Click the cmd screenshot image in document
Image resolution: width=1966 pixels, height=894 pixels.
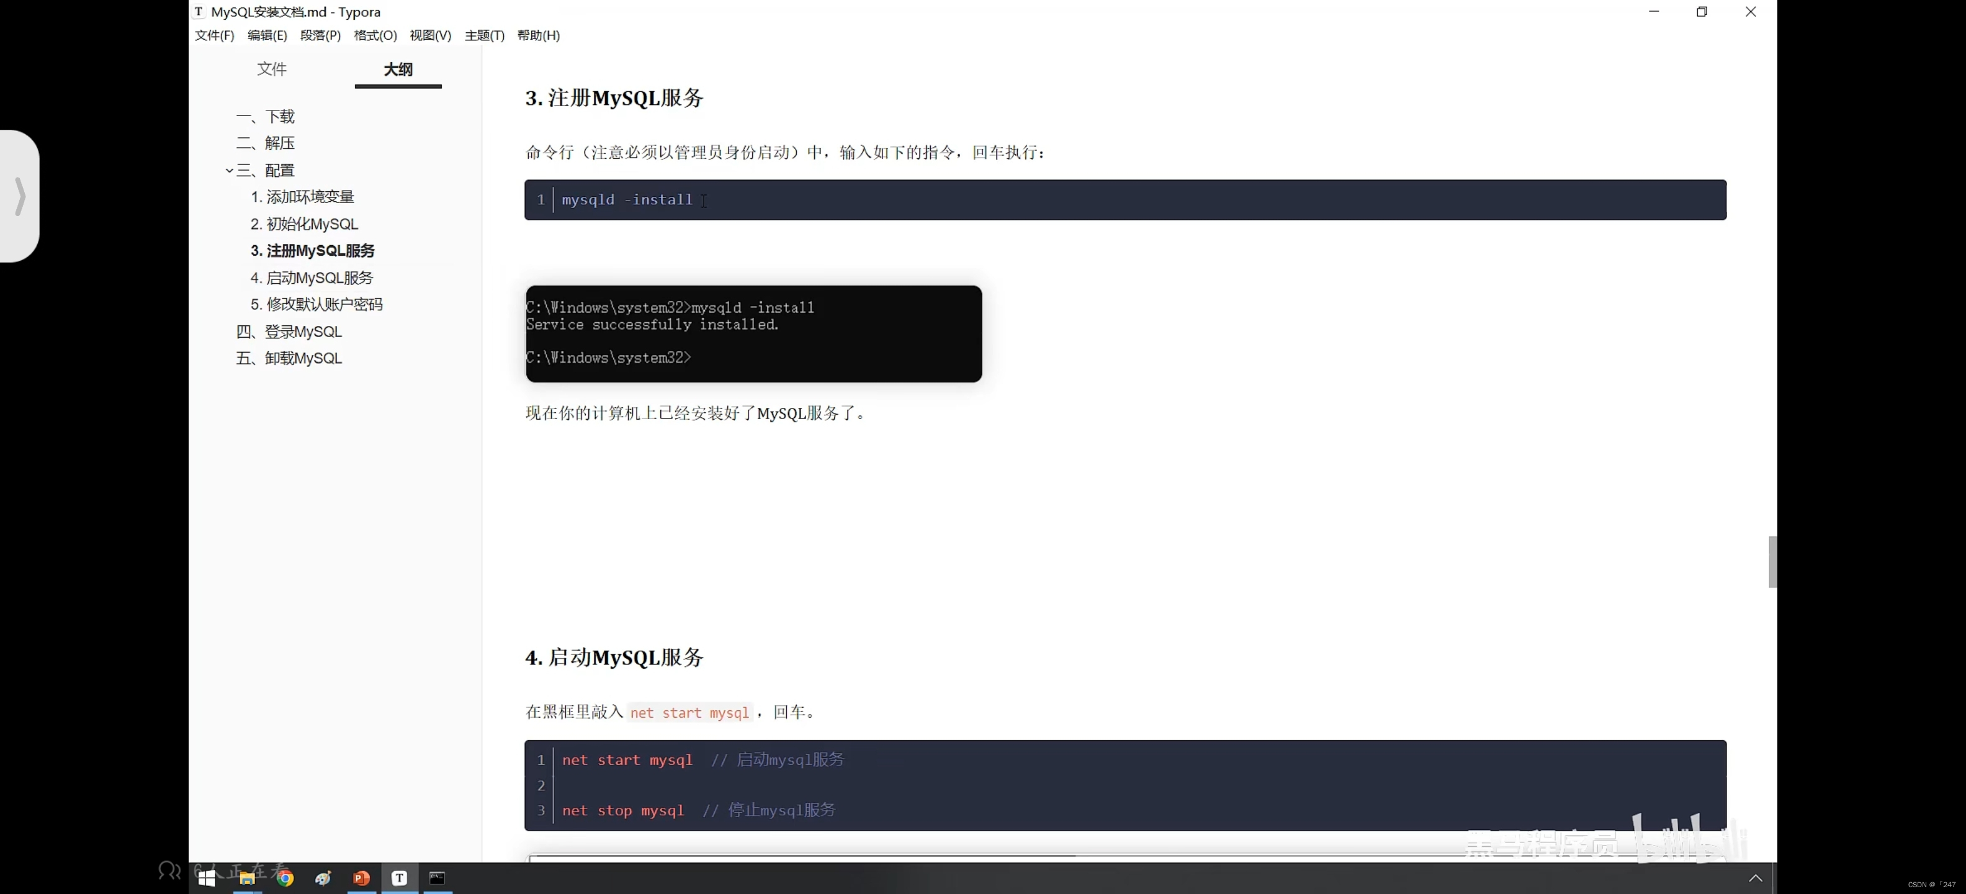[754, 333]
